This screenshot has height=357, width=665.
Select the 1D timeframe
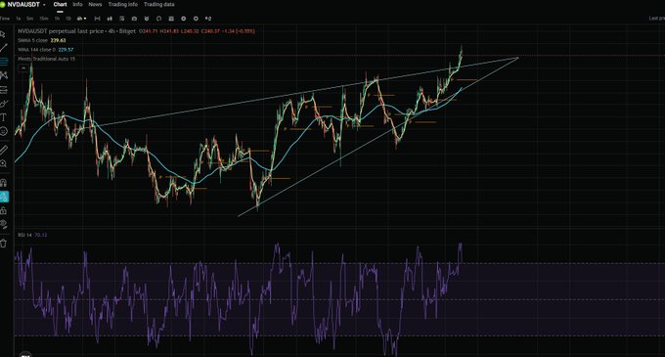[x=68, y=19]
